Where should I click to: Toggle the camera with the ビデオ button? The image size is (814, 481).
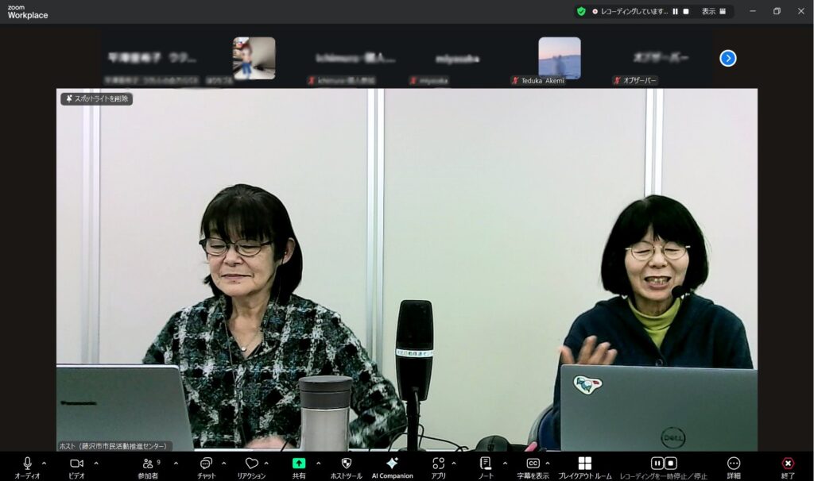point(76,464)
